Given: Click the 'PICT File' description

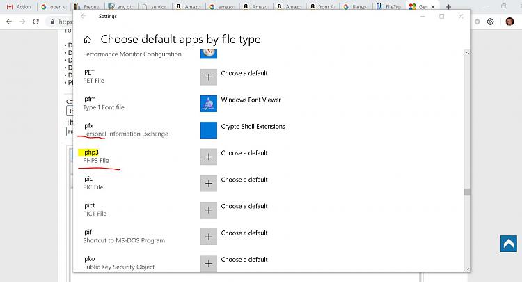Looking at the screenshot, I should click(95, 214).
